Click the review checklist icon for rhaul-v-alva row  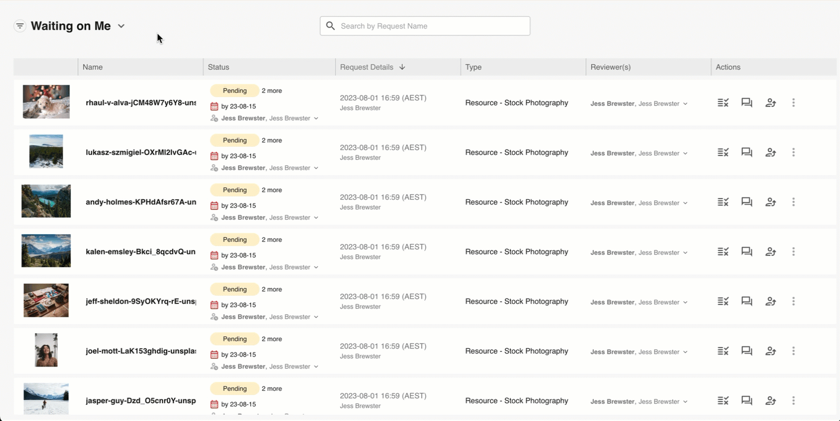(x=723, y=103)
